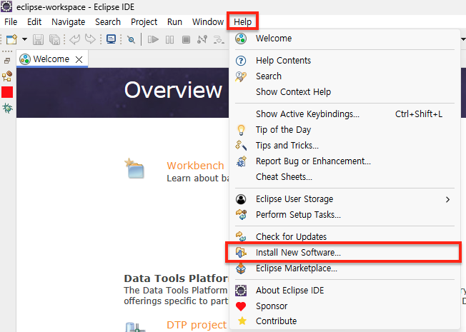Open About Eclipse IDE
Screen dimensions: 466x332
(x=344, y=291)
